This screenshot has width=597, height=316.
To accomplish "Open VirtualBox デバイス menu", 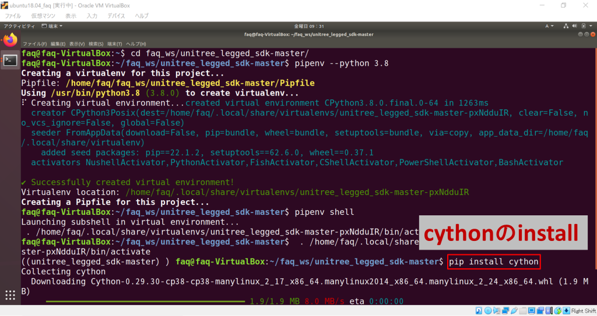I will [x=116, y=16].
